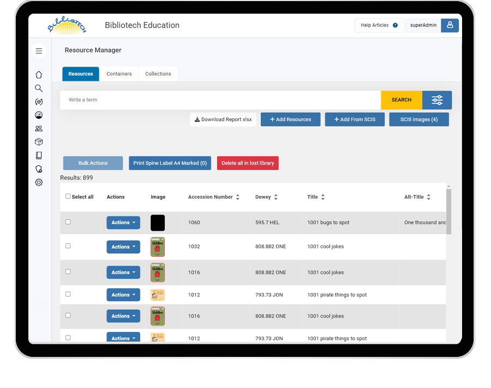Screen dimensions: 491x388
Task: Click the box package icon in sidebar
Action: [39, 142]
